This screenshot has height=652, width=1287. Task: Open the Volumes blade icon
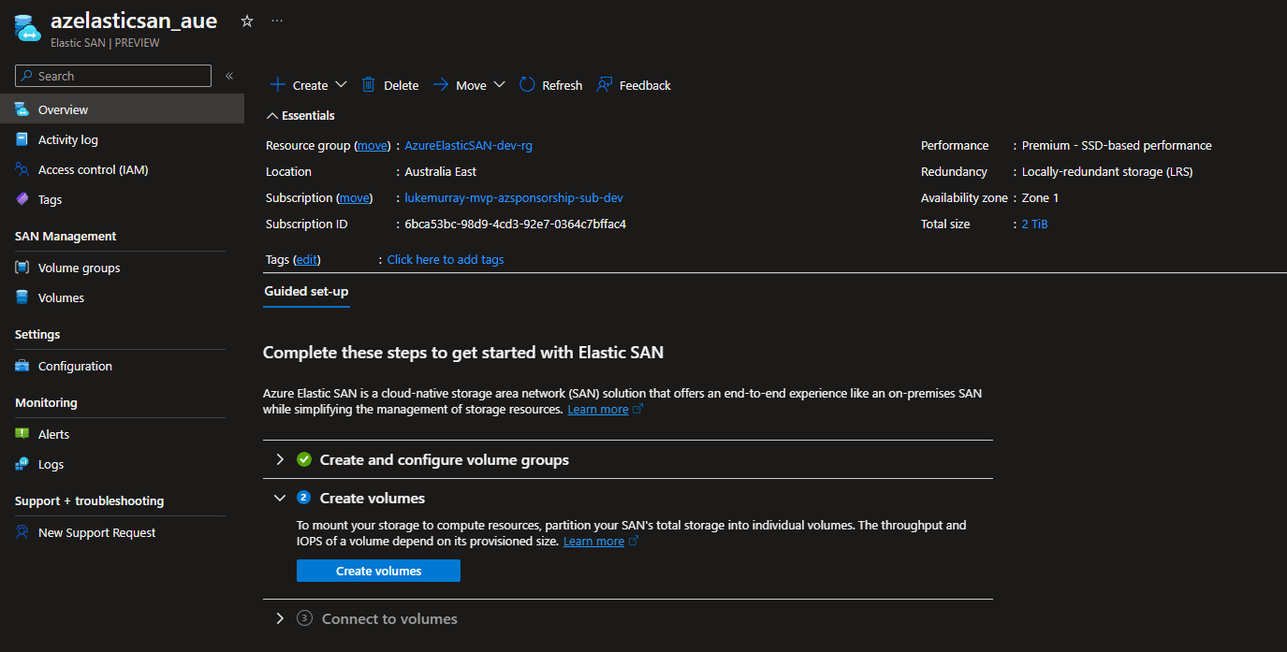(22, 297)
